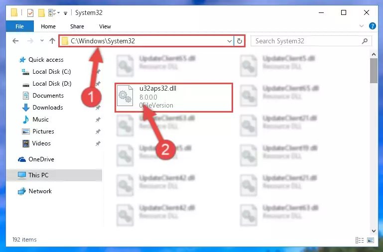The height and width of the screenshot is (252, 383).
Task: Open the Help question mark icon
Action: click(372, 26)
